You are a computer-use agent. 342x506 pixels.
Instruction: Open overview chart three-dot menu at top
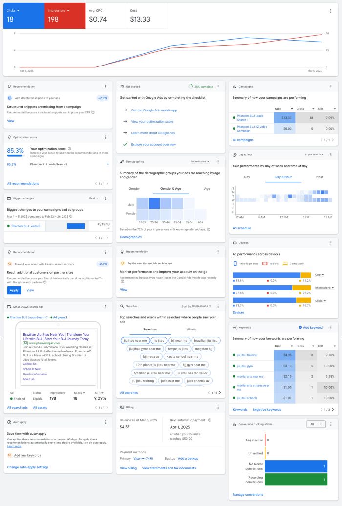click(x=330, y=10)
